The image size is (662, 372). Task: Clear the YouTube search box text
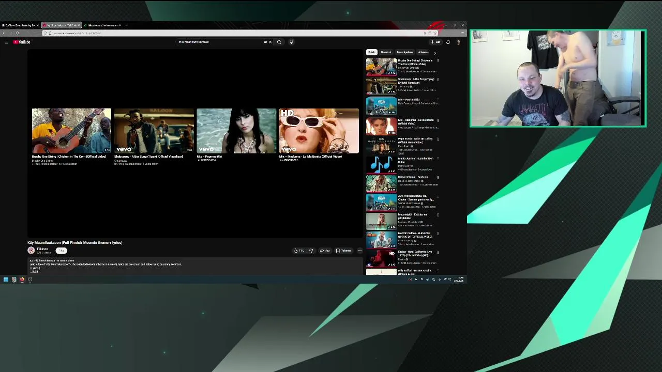[270, 42]
